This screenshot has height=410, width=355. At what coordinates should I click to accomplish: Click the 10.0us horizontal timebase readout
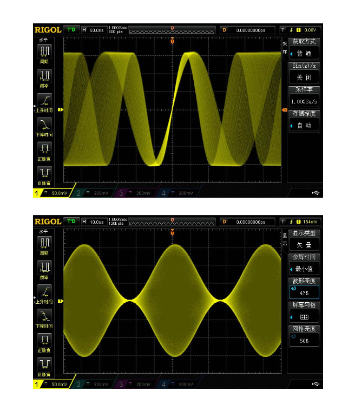(x=94, y=222)
